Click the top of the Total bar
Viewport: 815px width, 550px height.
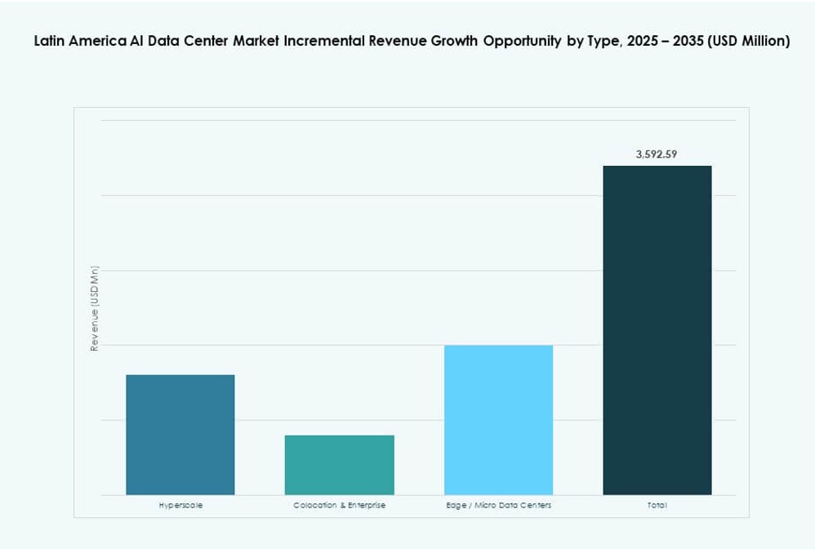tap(657, 167)
